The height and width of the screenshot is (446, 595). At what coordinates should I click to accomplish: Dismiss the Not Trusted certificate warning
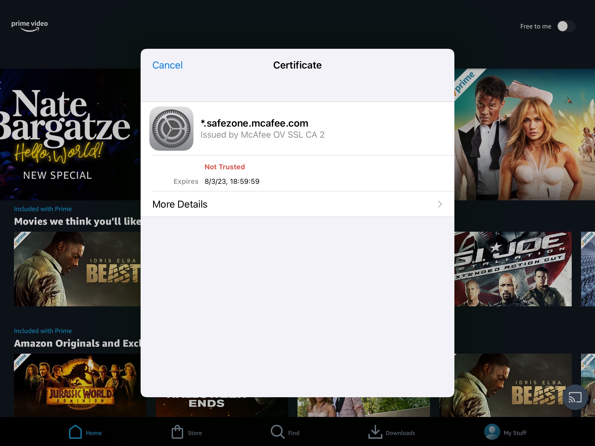(167, 65)
